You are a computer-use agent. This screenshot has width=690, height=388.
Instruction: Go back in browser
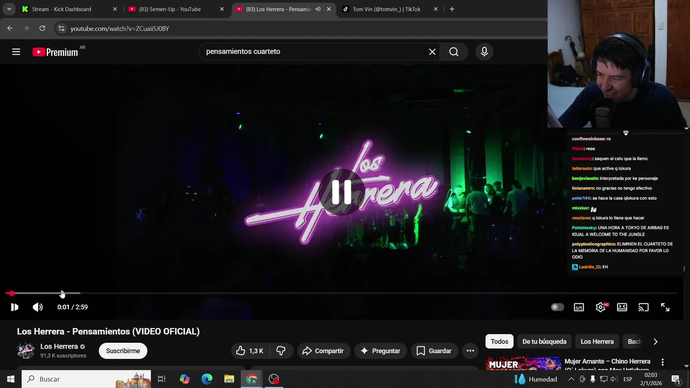click(10, 29)
